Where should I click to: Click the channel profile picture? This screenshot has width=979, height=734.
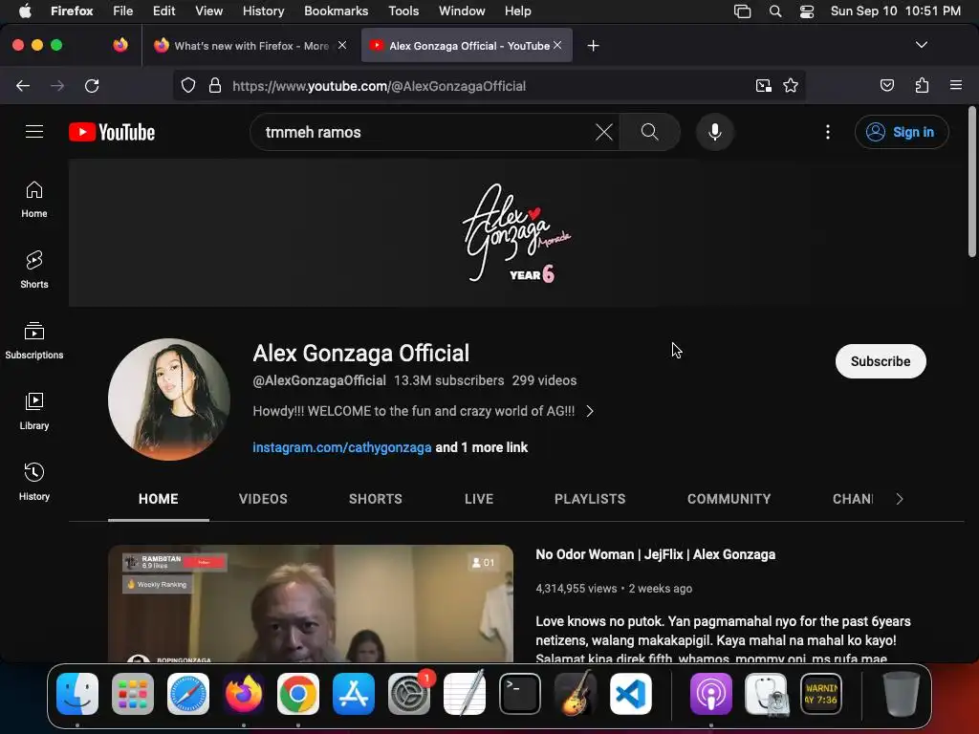(168, 399)
